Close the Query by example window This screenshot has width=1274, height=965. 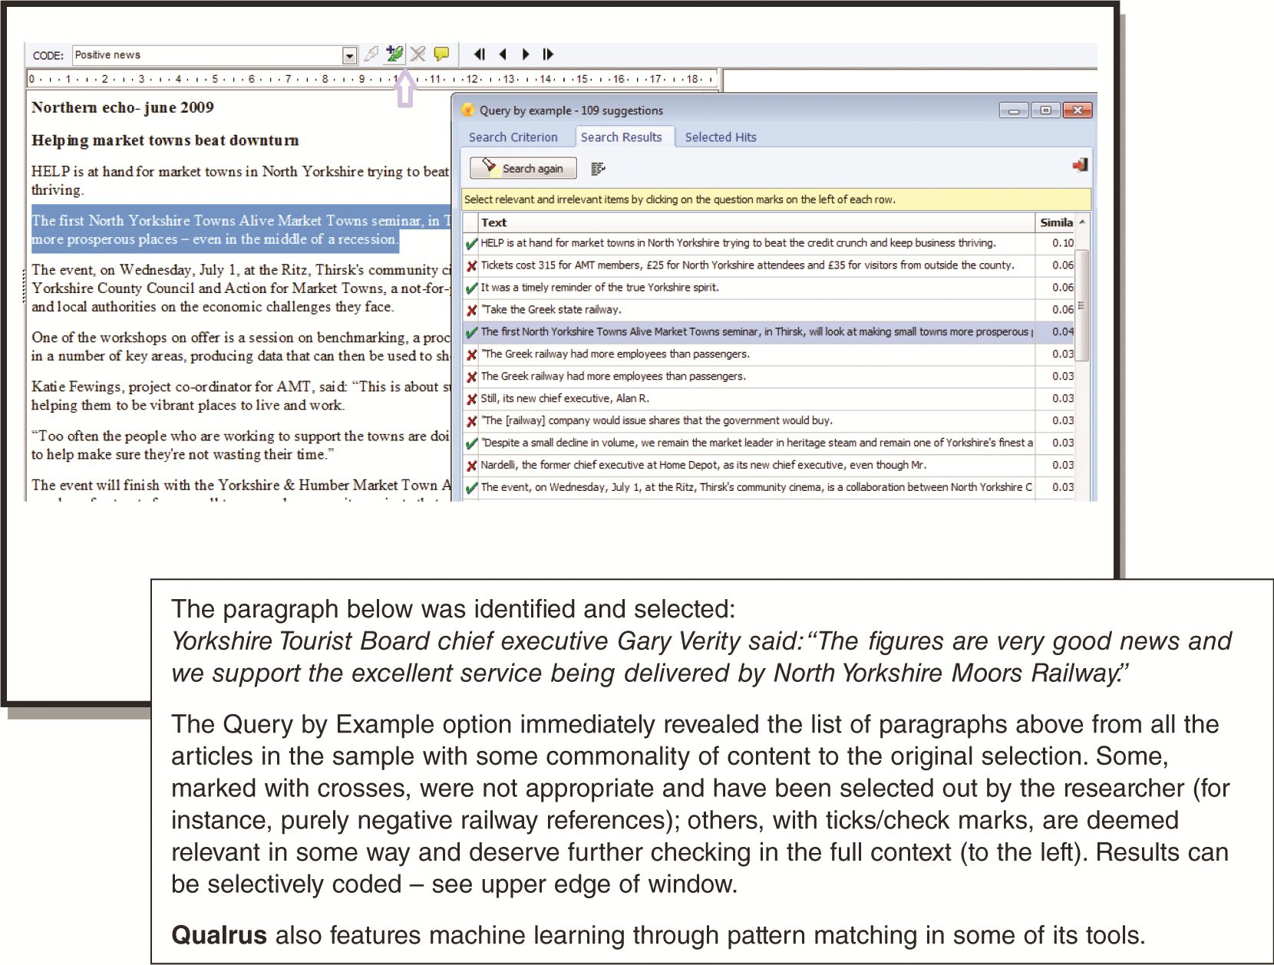click(x=1078, y=110)
